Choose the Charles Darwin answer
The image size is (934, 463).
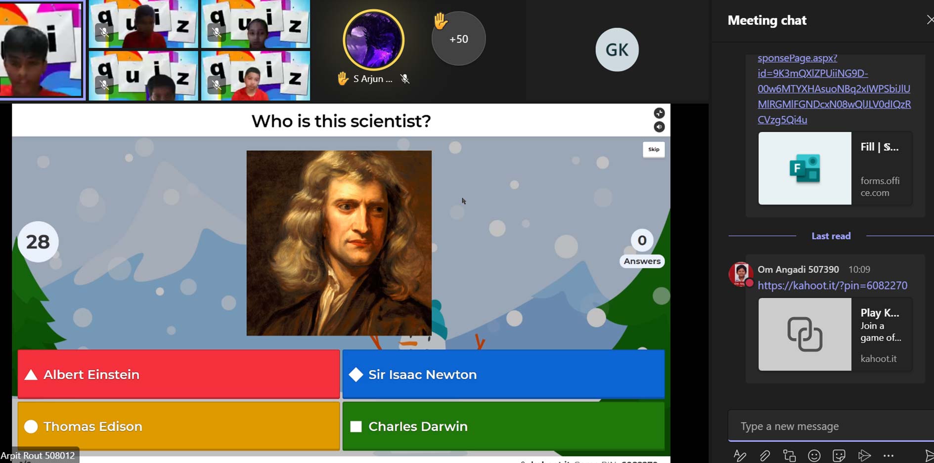(503, 426)
